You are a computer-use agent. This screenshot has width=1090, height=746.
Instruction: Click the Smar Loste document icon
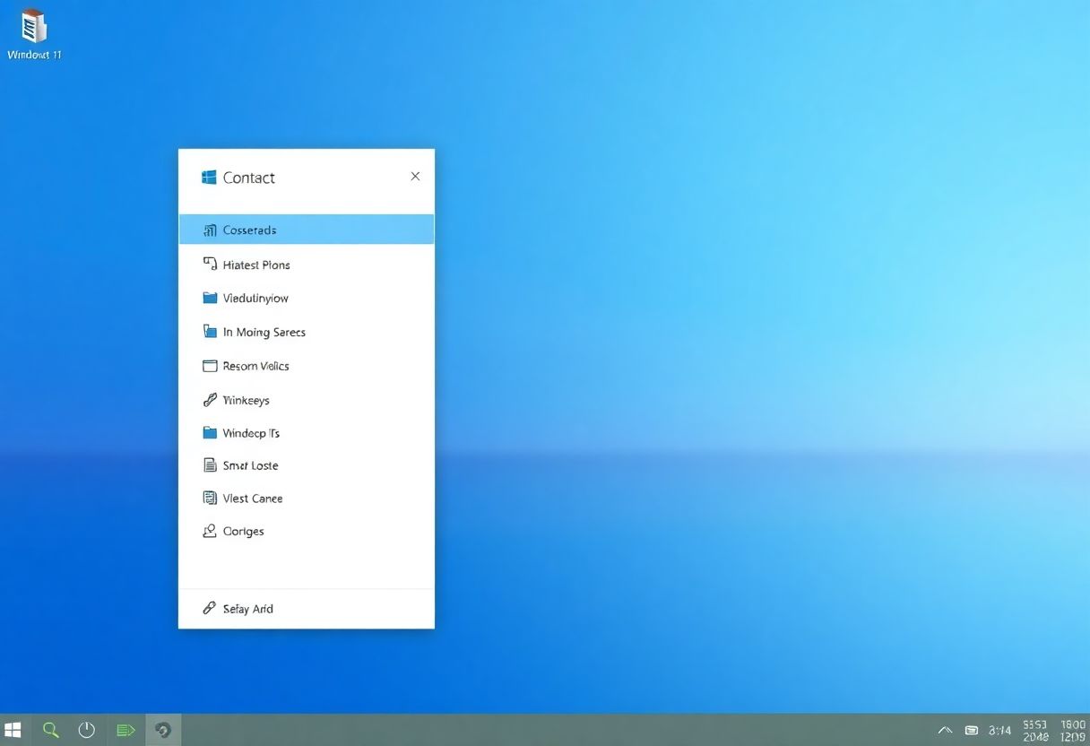(211, 465)
